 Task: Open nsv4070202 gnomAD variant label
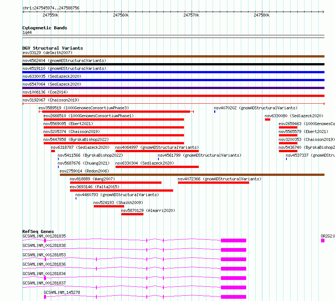coord(256,108)
